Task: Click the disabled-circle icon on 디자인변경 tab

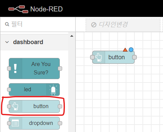Action: click(94, 25)
